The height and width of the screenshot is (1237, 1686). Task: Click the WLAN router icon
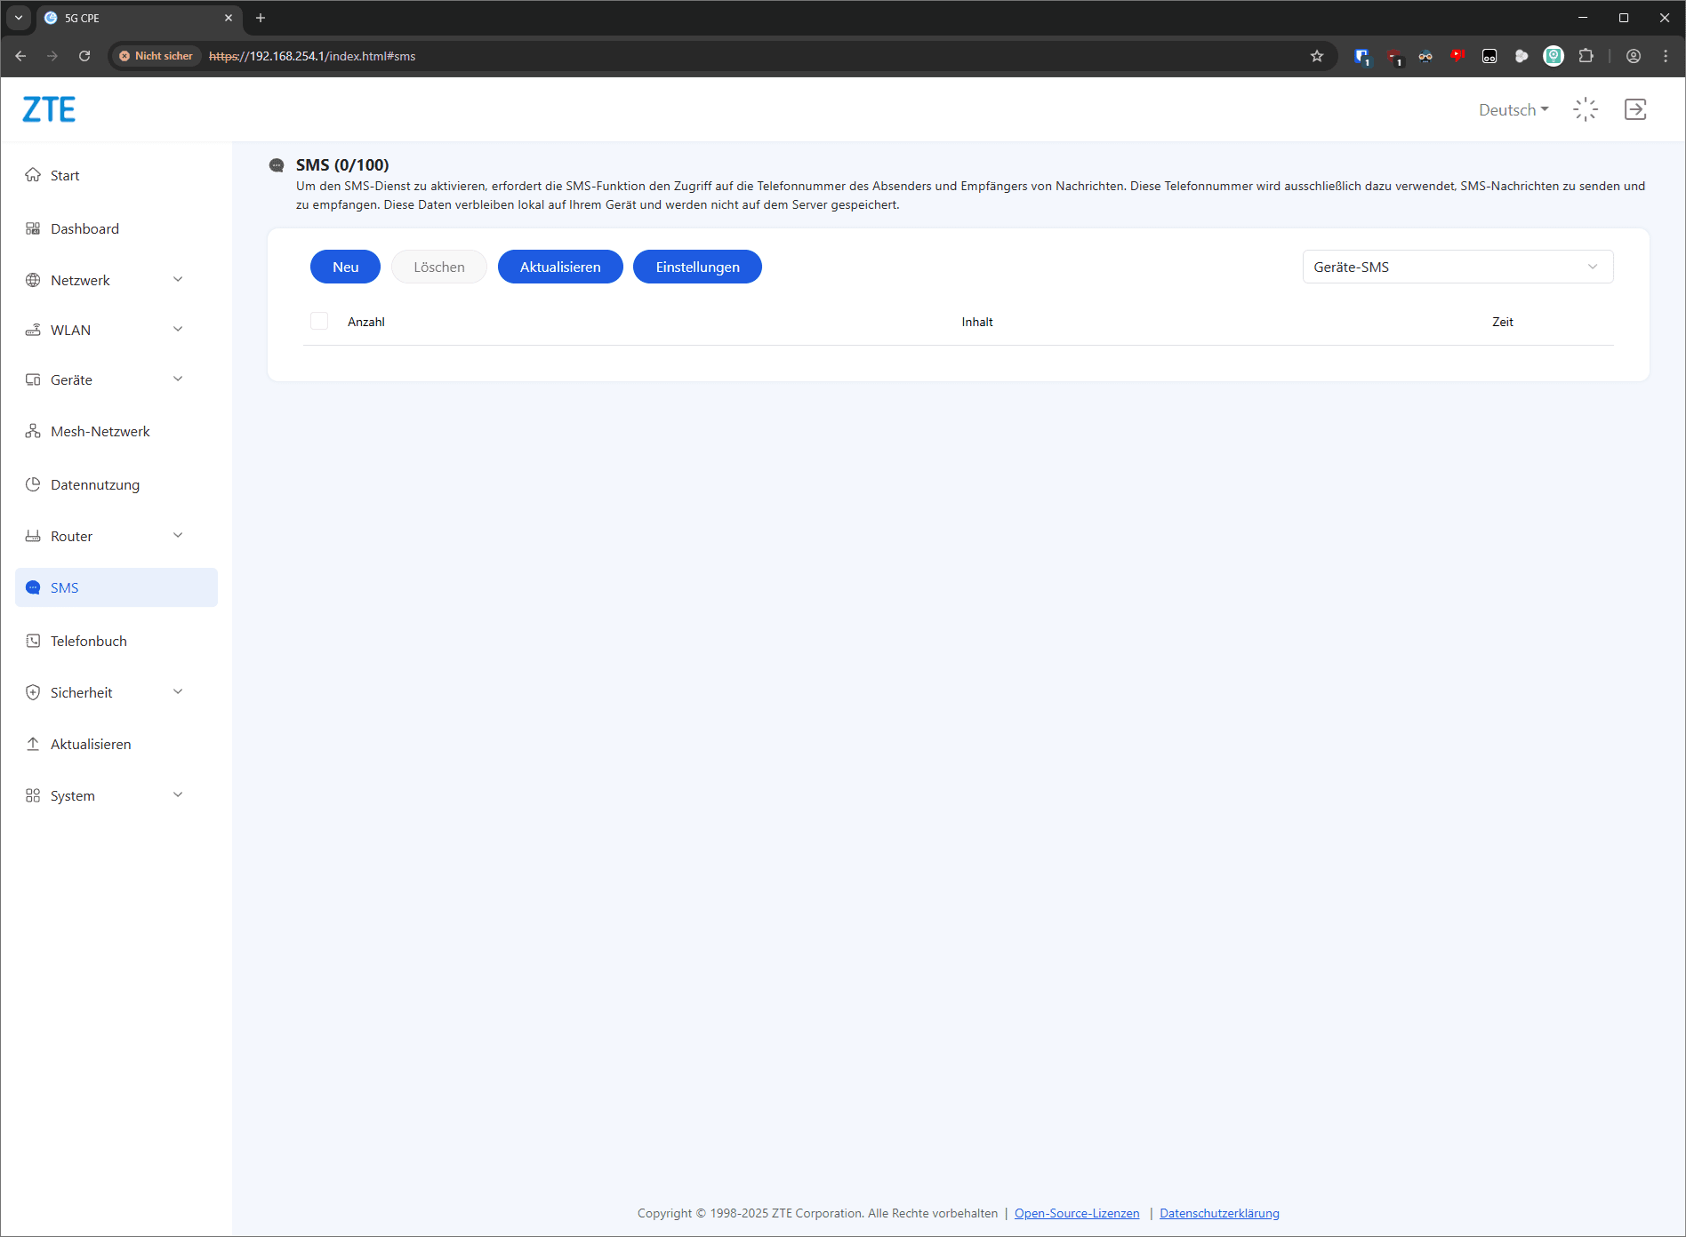tap(33, 330)
